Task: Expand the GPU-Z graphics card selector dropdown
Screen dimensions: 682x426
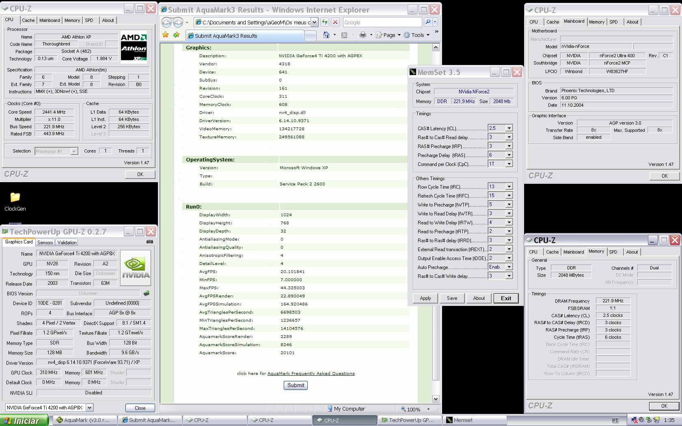Action: tap(89, 407)
